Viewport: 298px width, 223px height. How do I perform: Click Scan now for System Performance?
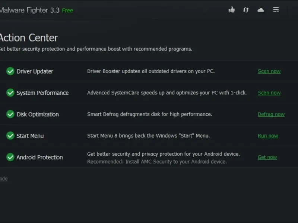(269, 93)
